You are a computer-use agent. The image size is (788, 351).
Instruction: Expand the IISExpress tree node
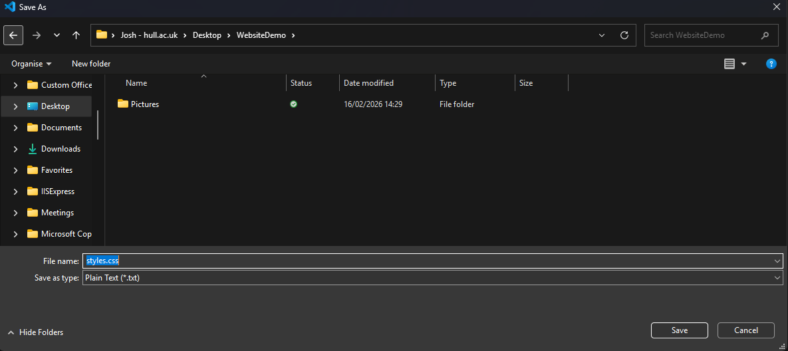[15, 191]
